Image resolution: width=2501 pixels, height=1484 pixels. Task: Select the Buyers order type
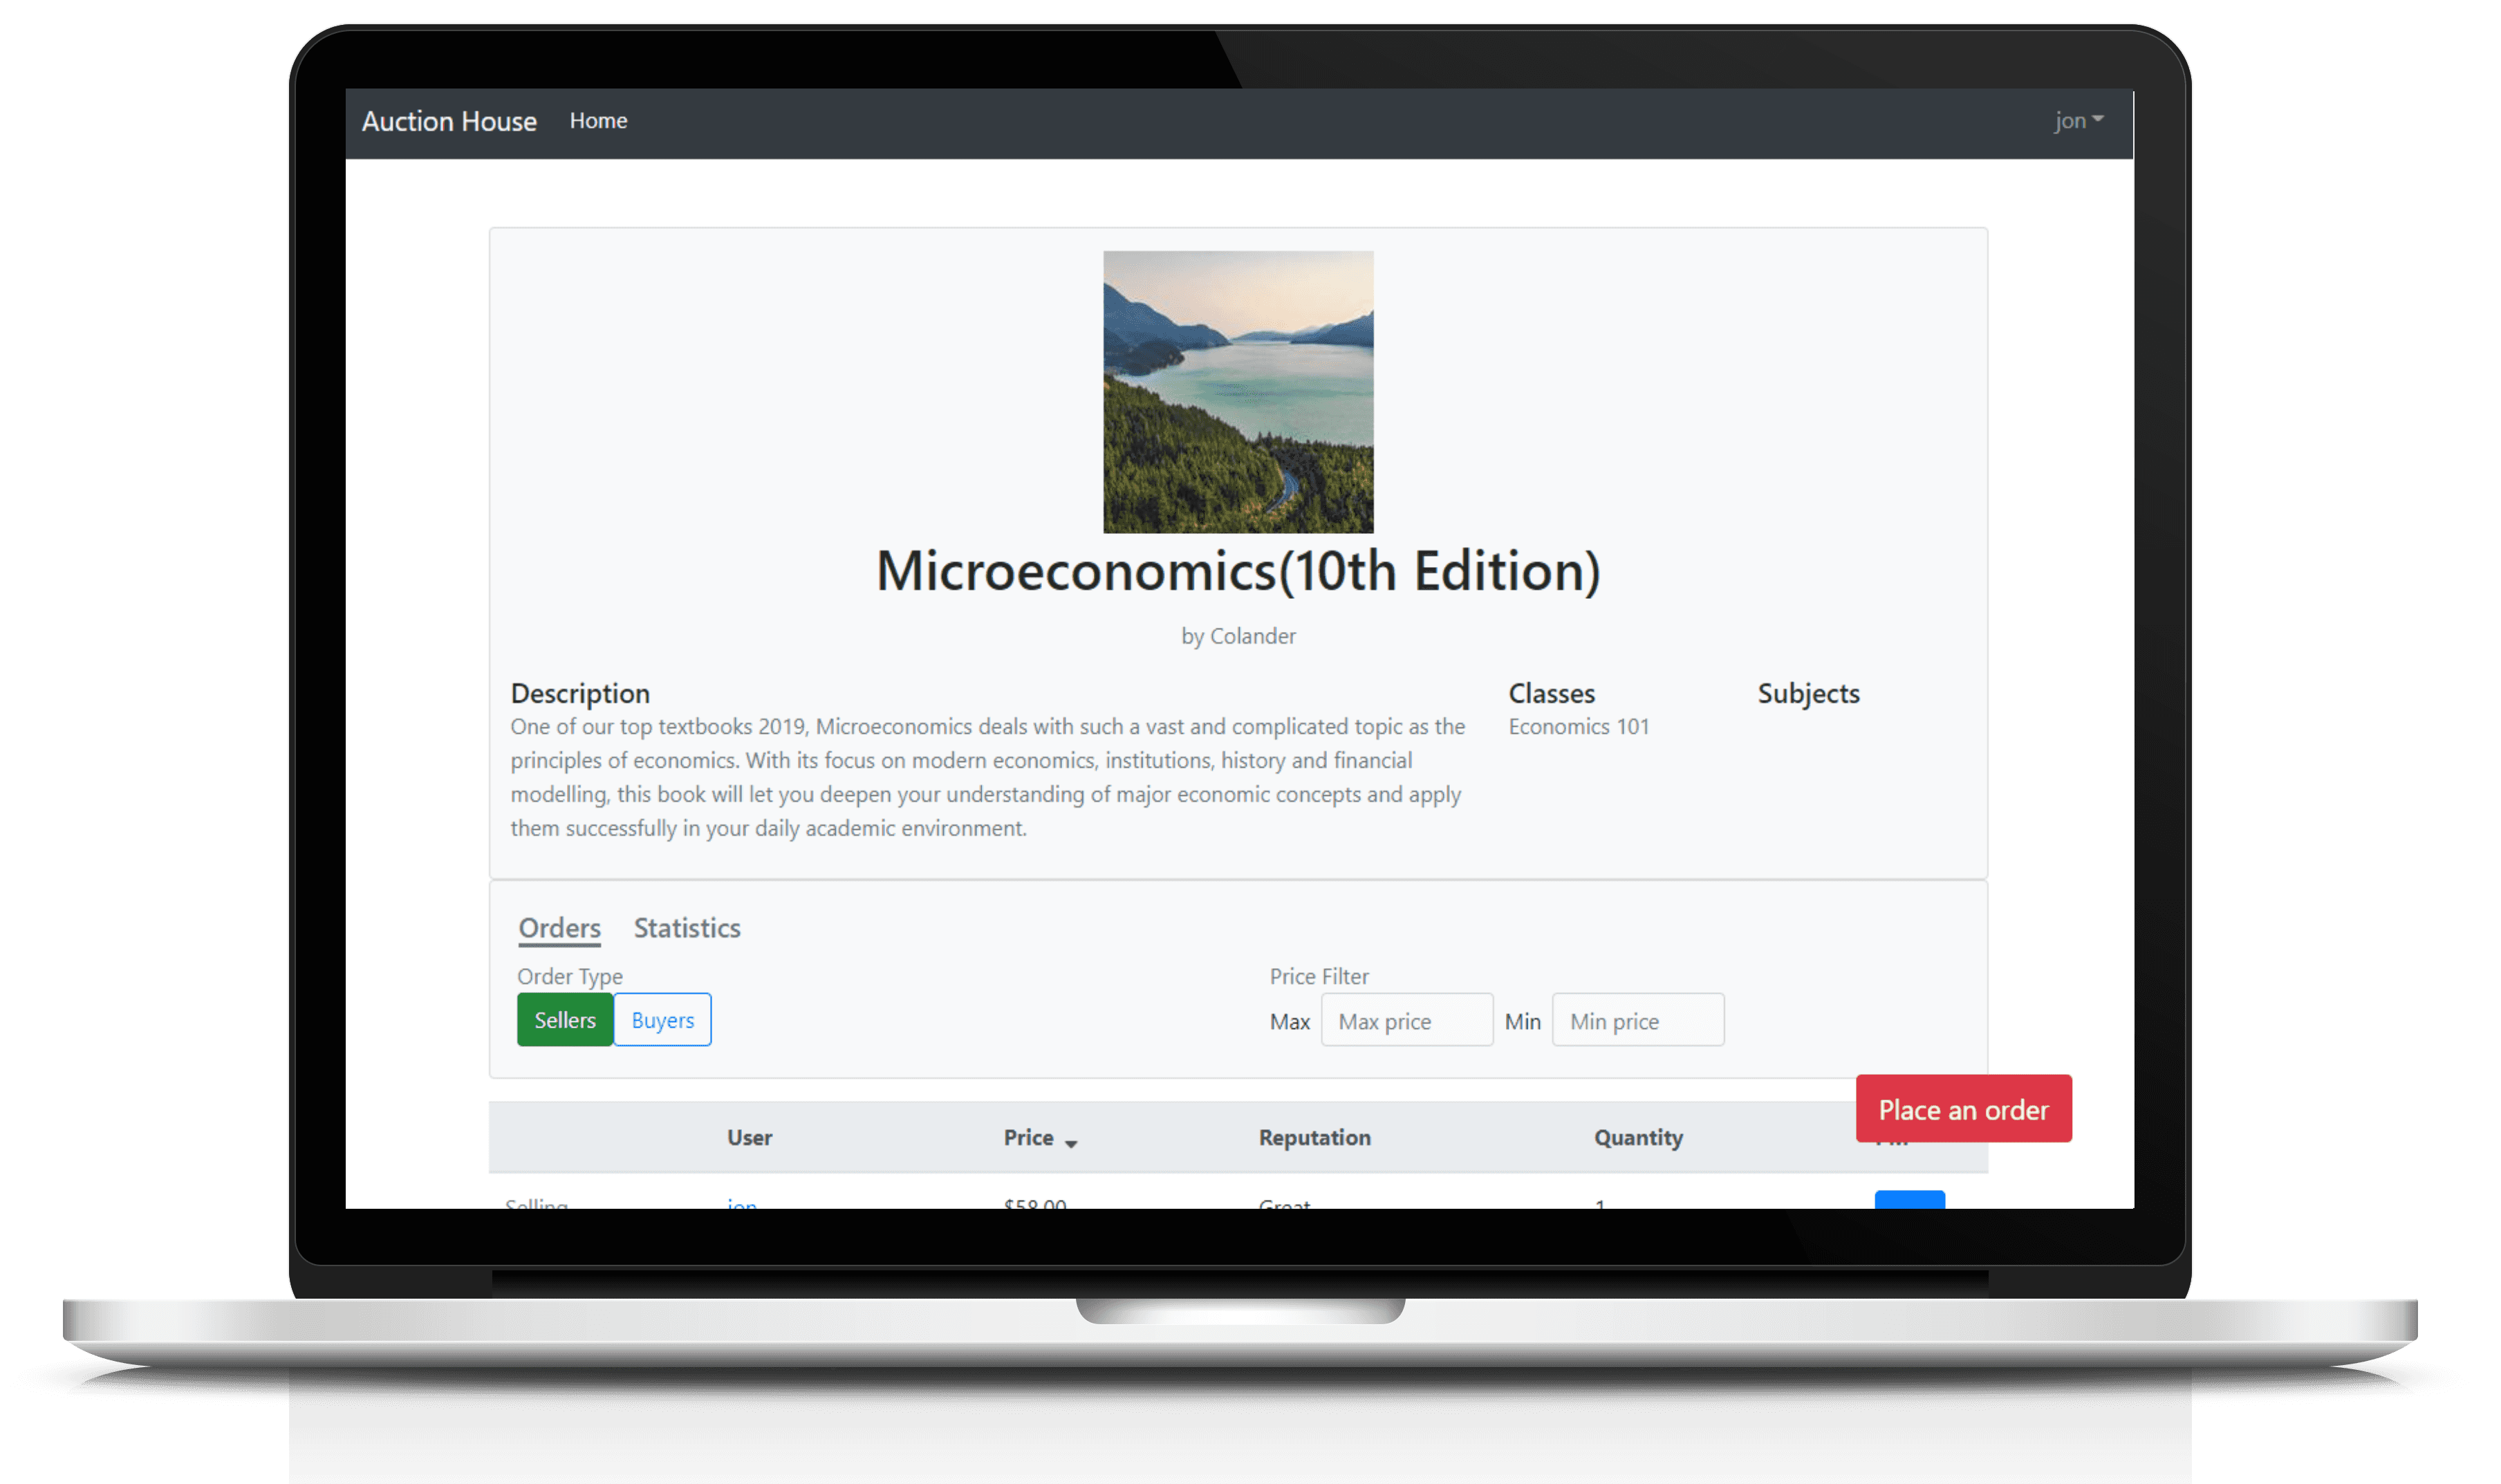662,1020
